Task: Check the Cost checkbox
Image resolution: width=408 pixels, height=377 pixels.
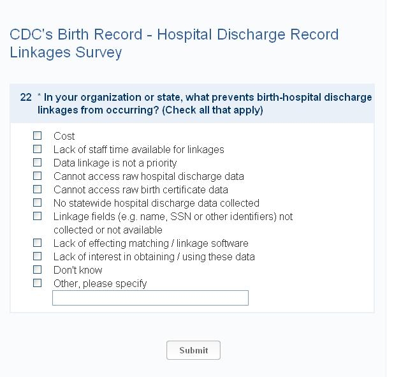Action: 38,136
